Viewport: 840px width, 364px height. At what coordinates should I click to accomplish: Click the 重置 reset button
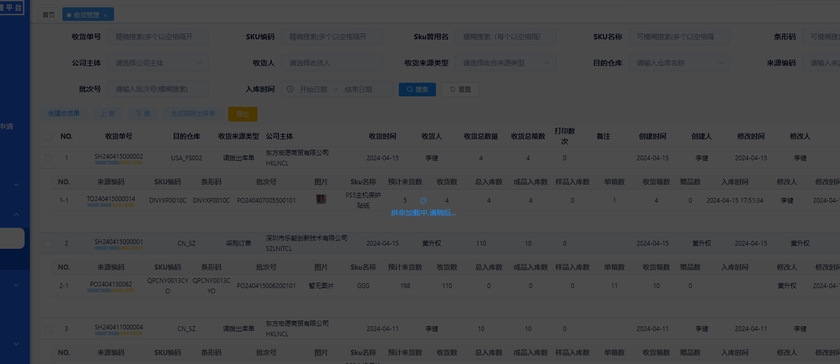click(x=460, y=90)
